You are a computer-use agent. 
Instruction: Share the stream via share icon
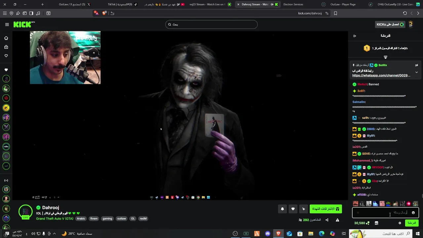327,220
